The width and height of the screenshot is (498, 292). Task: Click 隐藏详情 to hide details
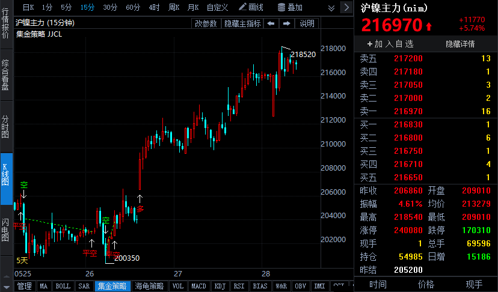coord(460,44)
